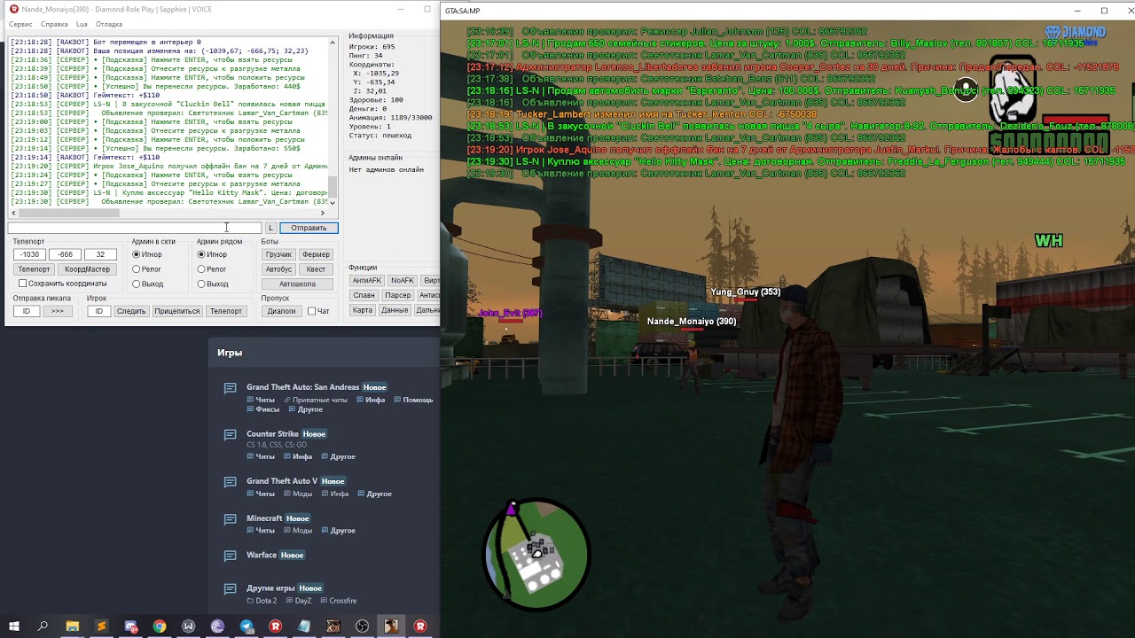Start the Фермер bot
The width and height of the screenshot is (1135, 638).
pos(316,254)
